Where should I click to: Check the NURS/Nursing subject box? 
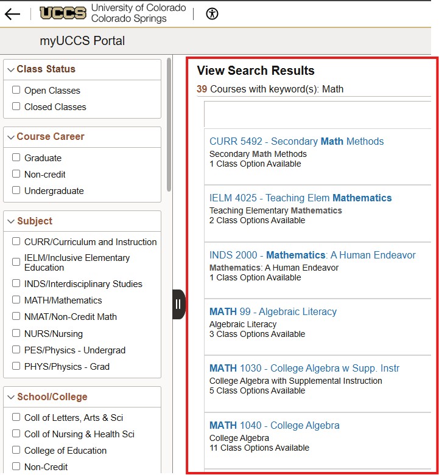[x=16, y=333]
